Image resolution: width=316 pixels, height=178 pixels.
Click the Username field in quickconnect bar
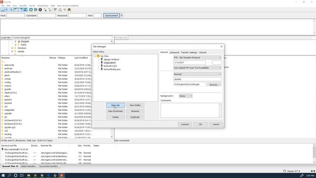46,15
